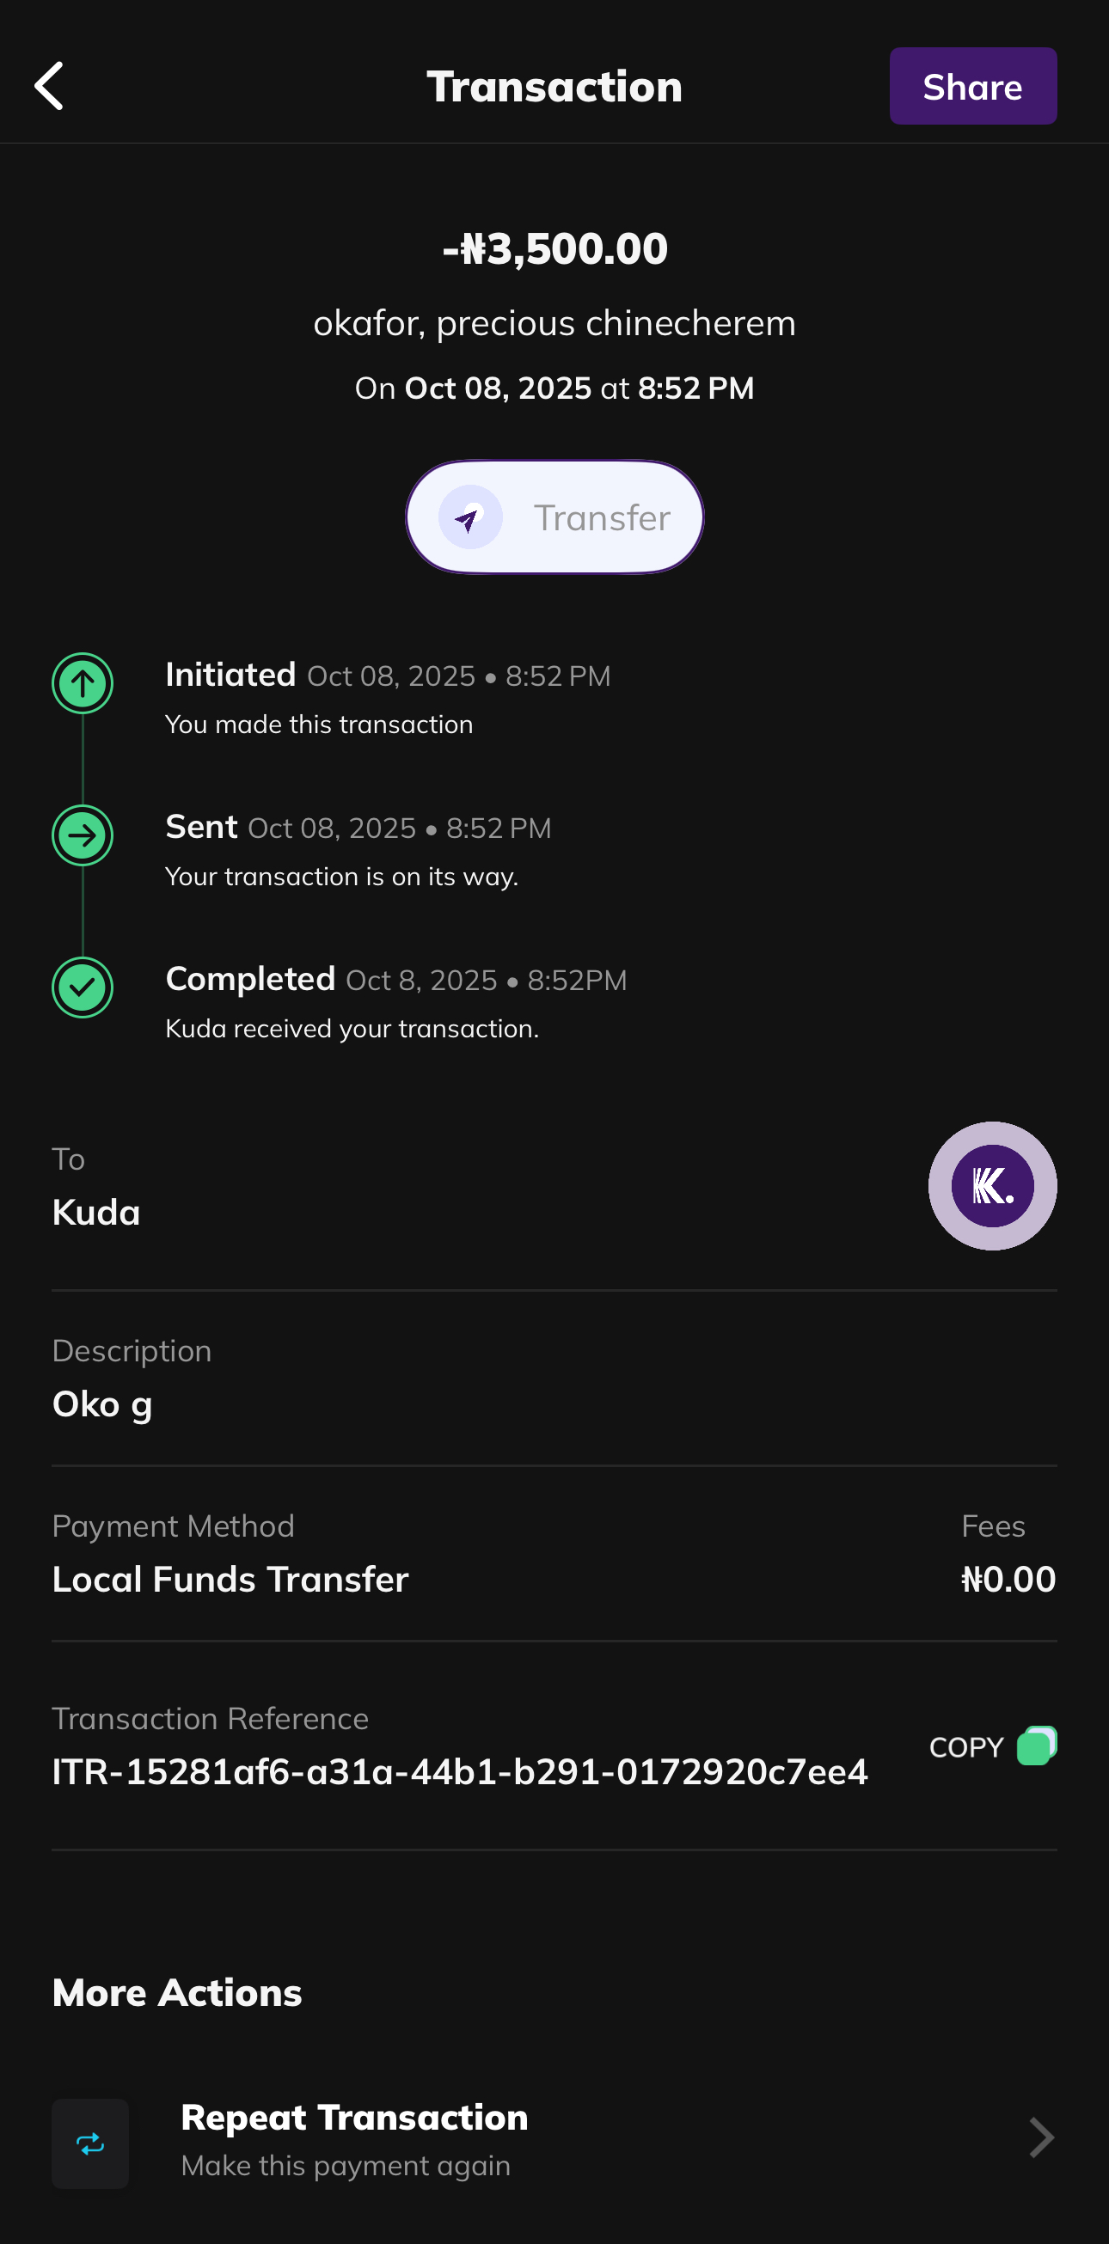The width and height of the screenshot is (1109, 2244).
Task: Click the Initiated up-arrow status icon
Action: (x=83, y=684)
